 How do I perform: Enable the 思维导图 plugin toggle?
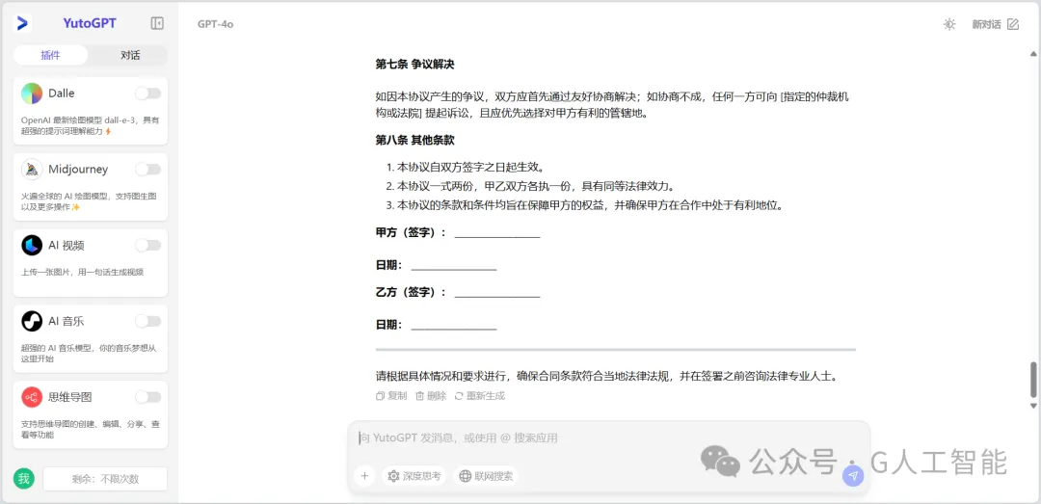coord(148,397)
